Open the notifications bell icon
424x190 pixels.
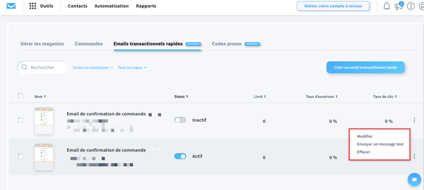[387, 6]
